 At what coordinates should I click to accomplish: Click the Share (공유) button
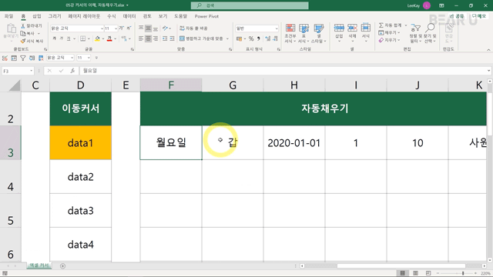(x=457, y=16)
